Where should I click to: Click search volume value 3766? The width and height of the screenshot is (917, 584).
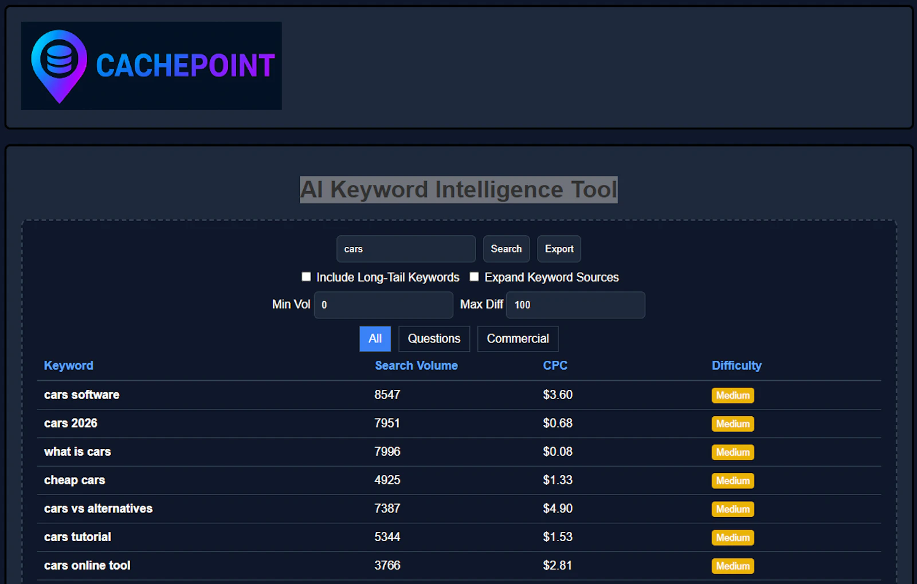point(387,566)
